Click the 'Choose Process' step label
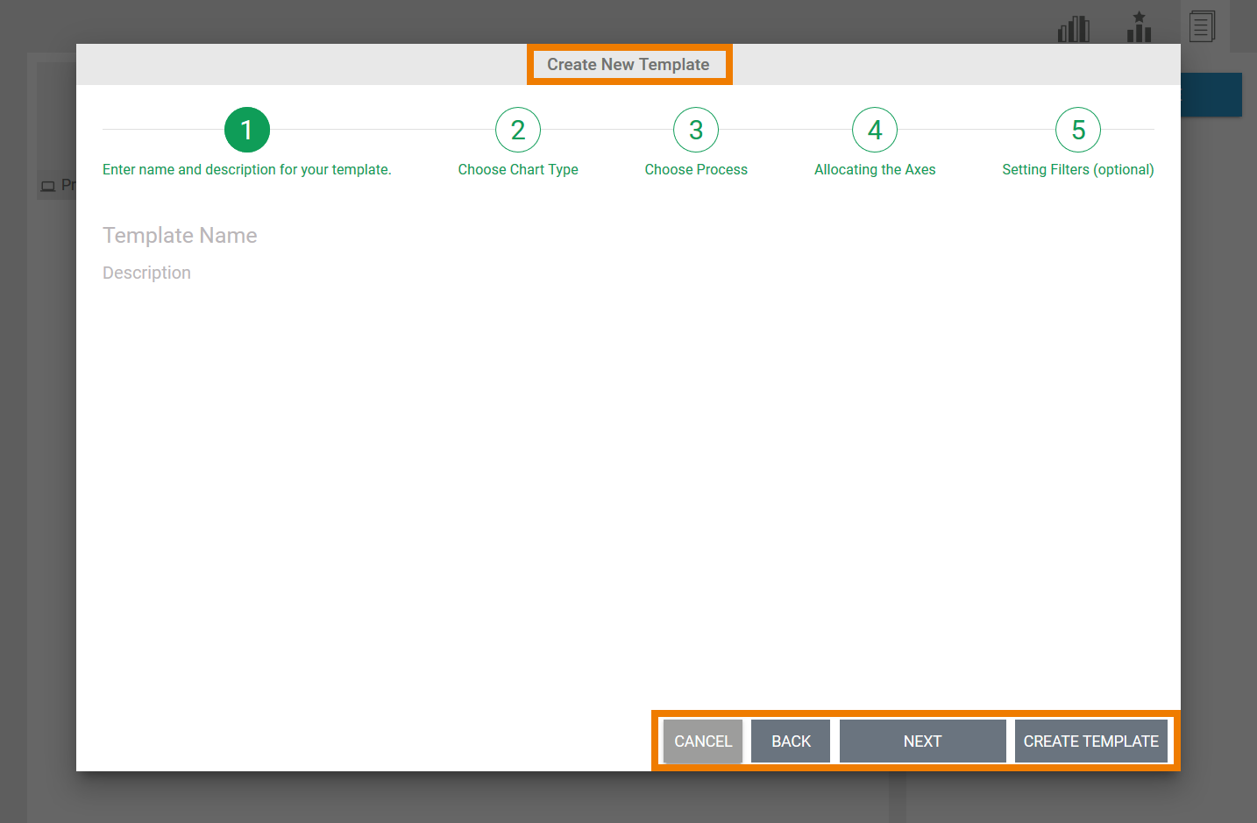Screen dimensions: 1257x823 pos(696,170)
